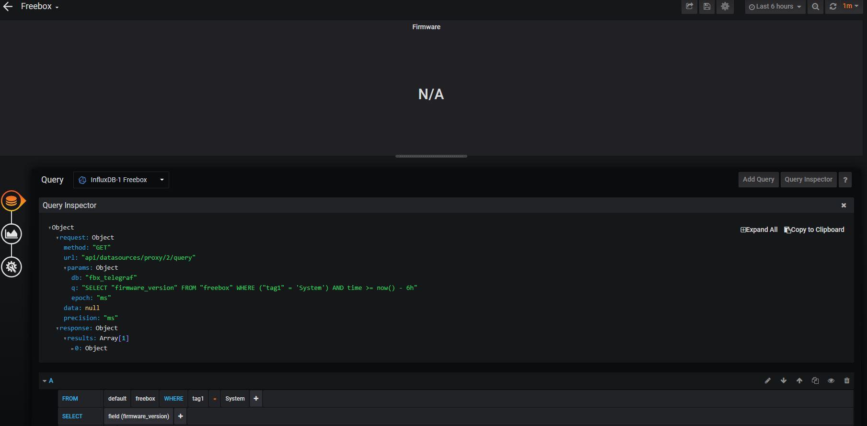Click Expand All in Query Inspector
The height and width of the screenshot is (426, 867).
[x=759, y=230]
